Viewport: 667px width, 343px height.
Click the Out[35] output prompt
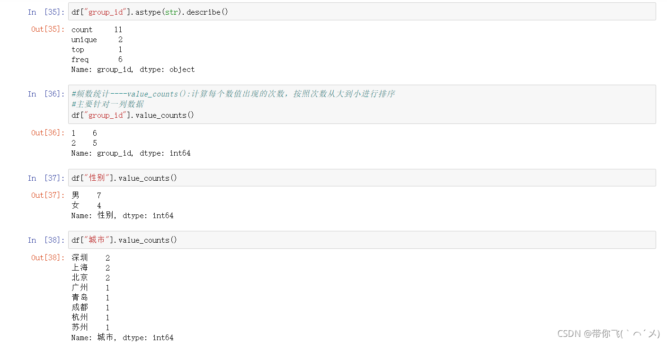pos(48,29)
